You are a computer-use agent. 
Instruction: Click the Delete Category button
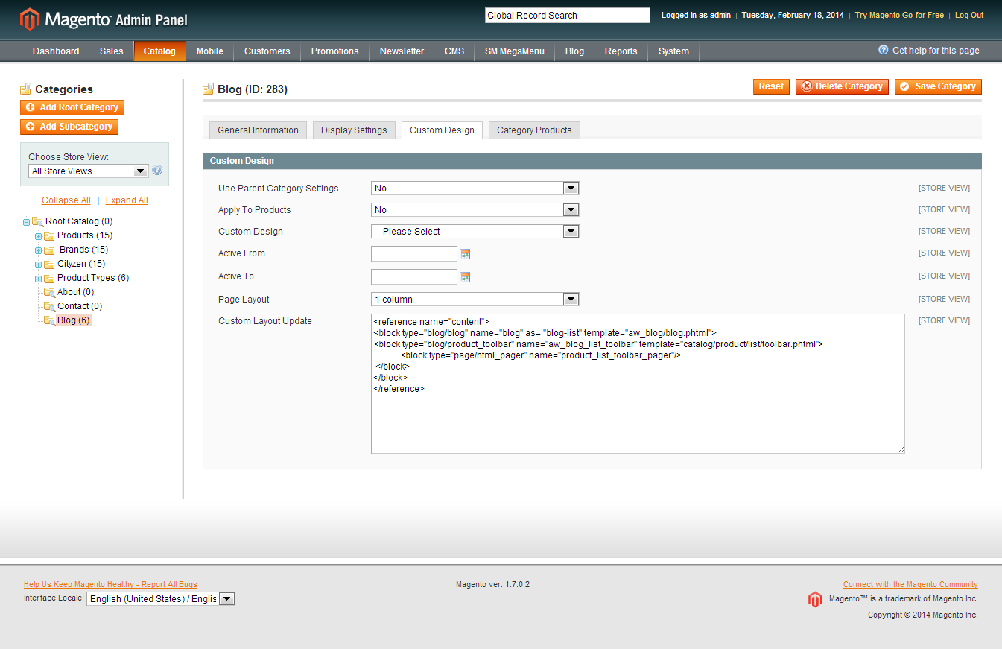[842, 86]
